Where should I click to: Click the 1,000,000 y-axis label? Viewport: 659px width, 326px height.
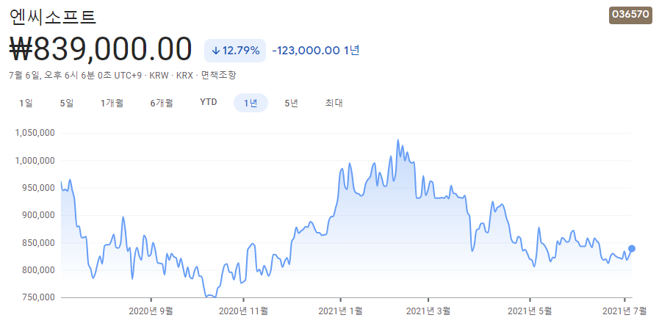point(35,161)
